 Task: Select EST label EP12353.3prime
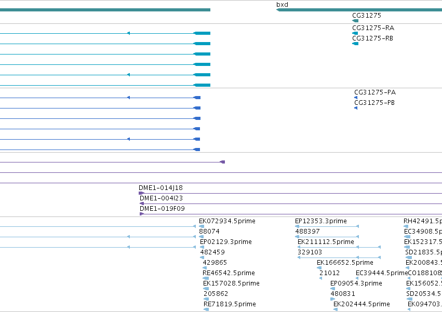click(321, 221)
